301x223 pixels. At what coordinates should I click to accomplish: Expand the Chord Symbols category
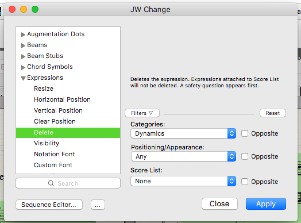click(23, 67)
